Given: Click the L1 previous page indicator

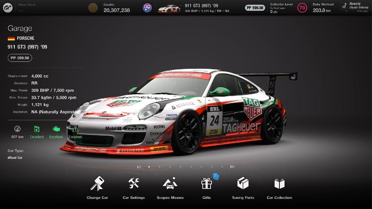Looking at the screenshot, I should 139,167.
